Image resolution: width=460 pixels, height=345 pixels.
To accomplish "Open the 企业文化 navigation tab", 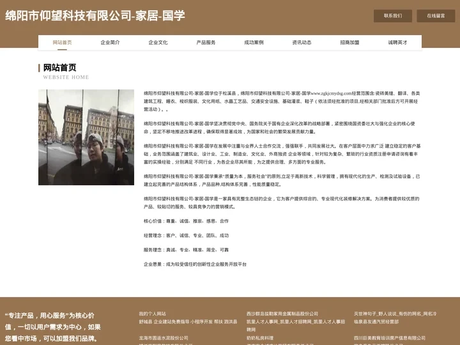I will point(158,43).
